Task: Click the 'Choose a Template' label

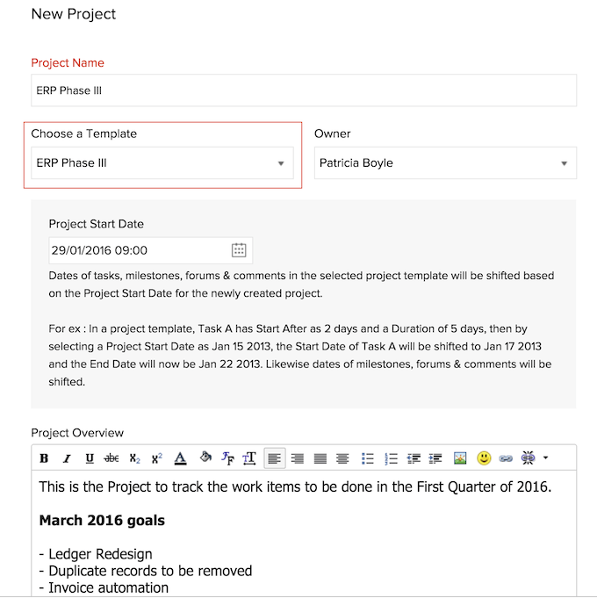Action: click(84, 133)
